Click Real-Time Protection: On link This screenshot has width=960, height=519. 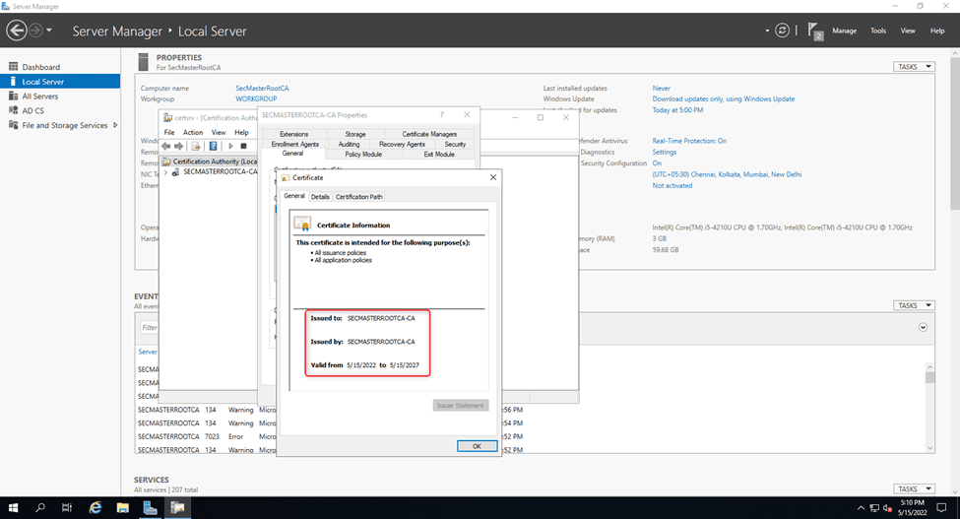(689, 141)
